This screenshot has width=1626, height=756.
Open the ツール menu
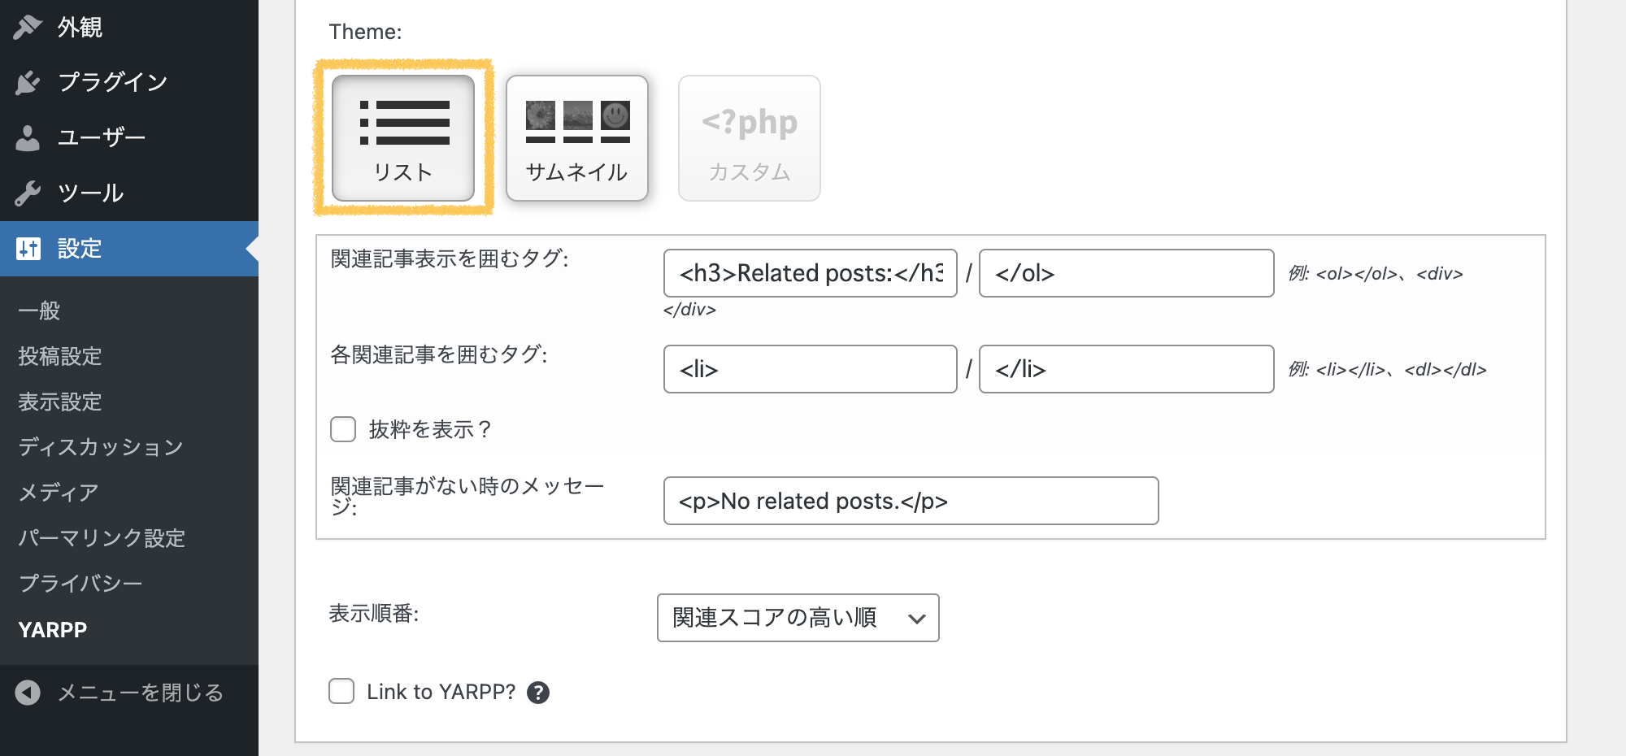coord(129,193)
